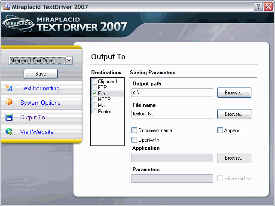
Task: Toggle the Hide window checkbox
Action: (x=220, y=179)
